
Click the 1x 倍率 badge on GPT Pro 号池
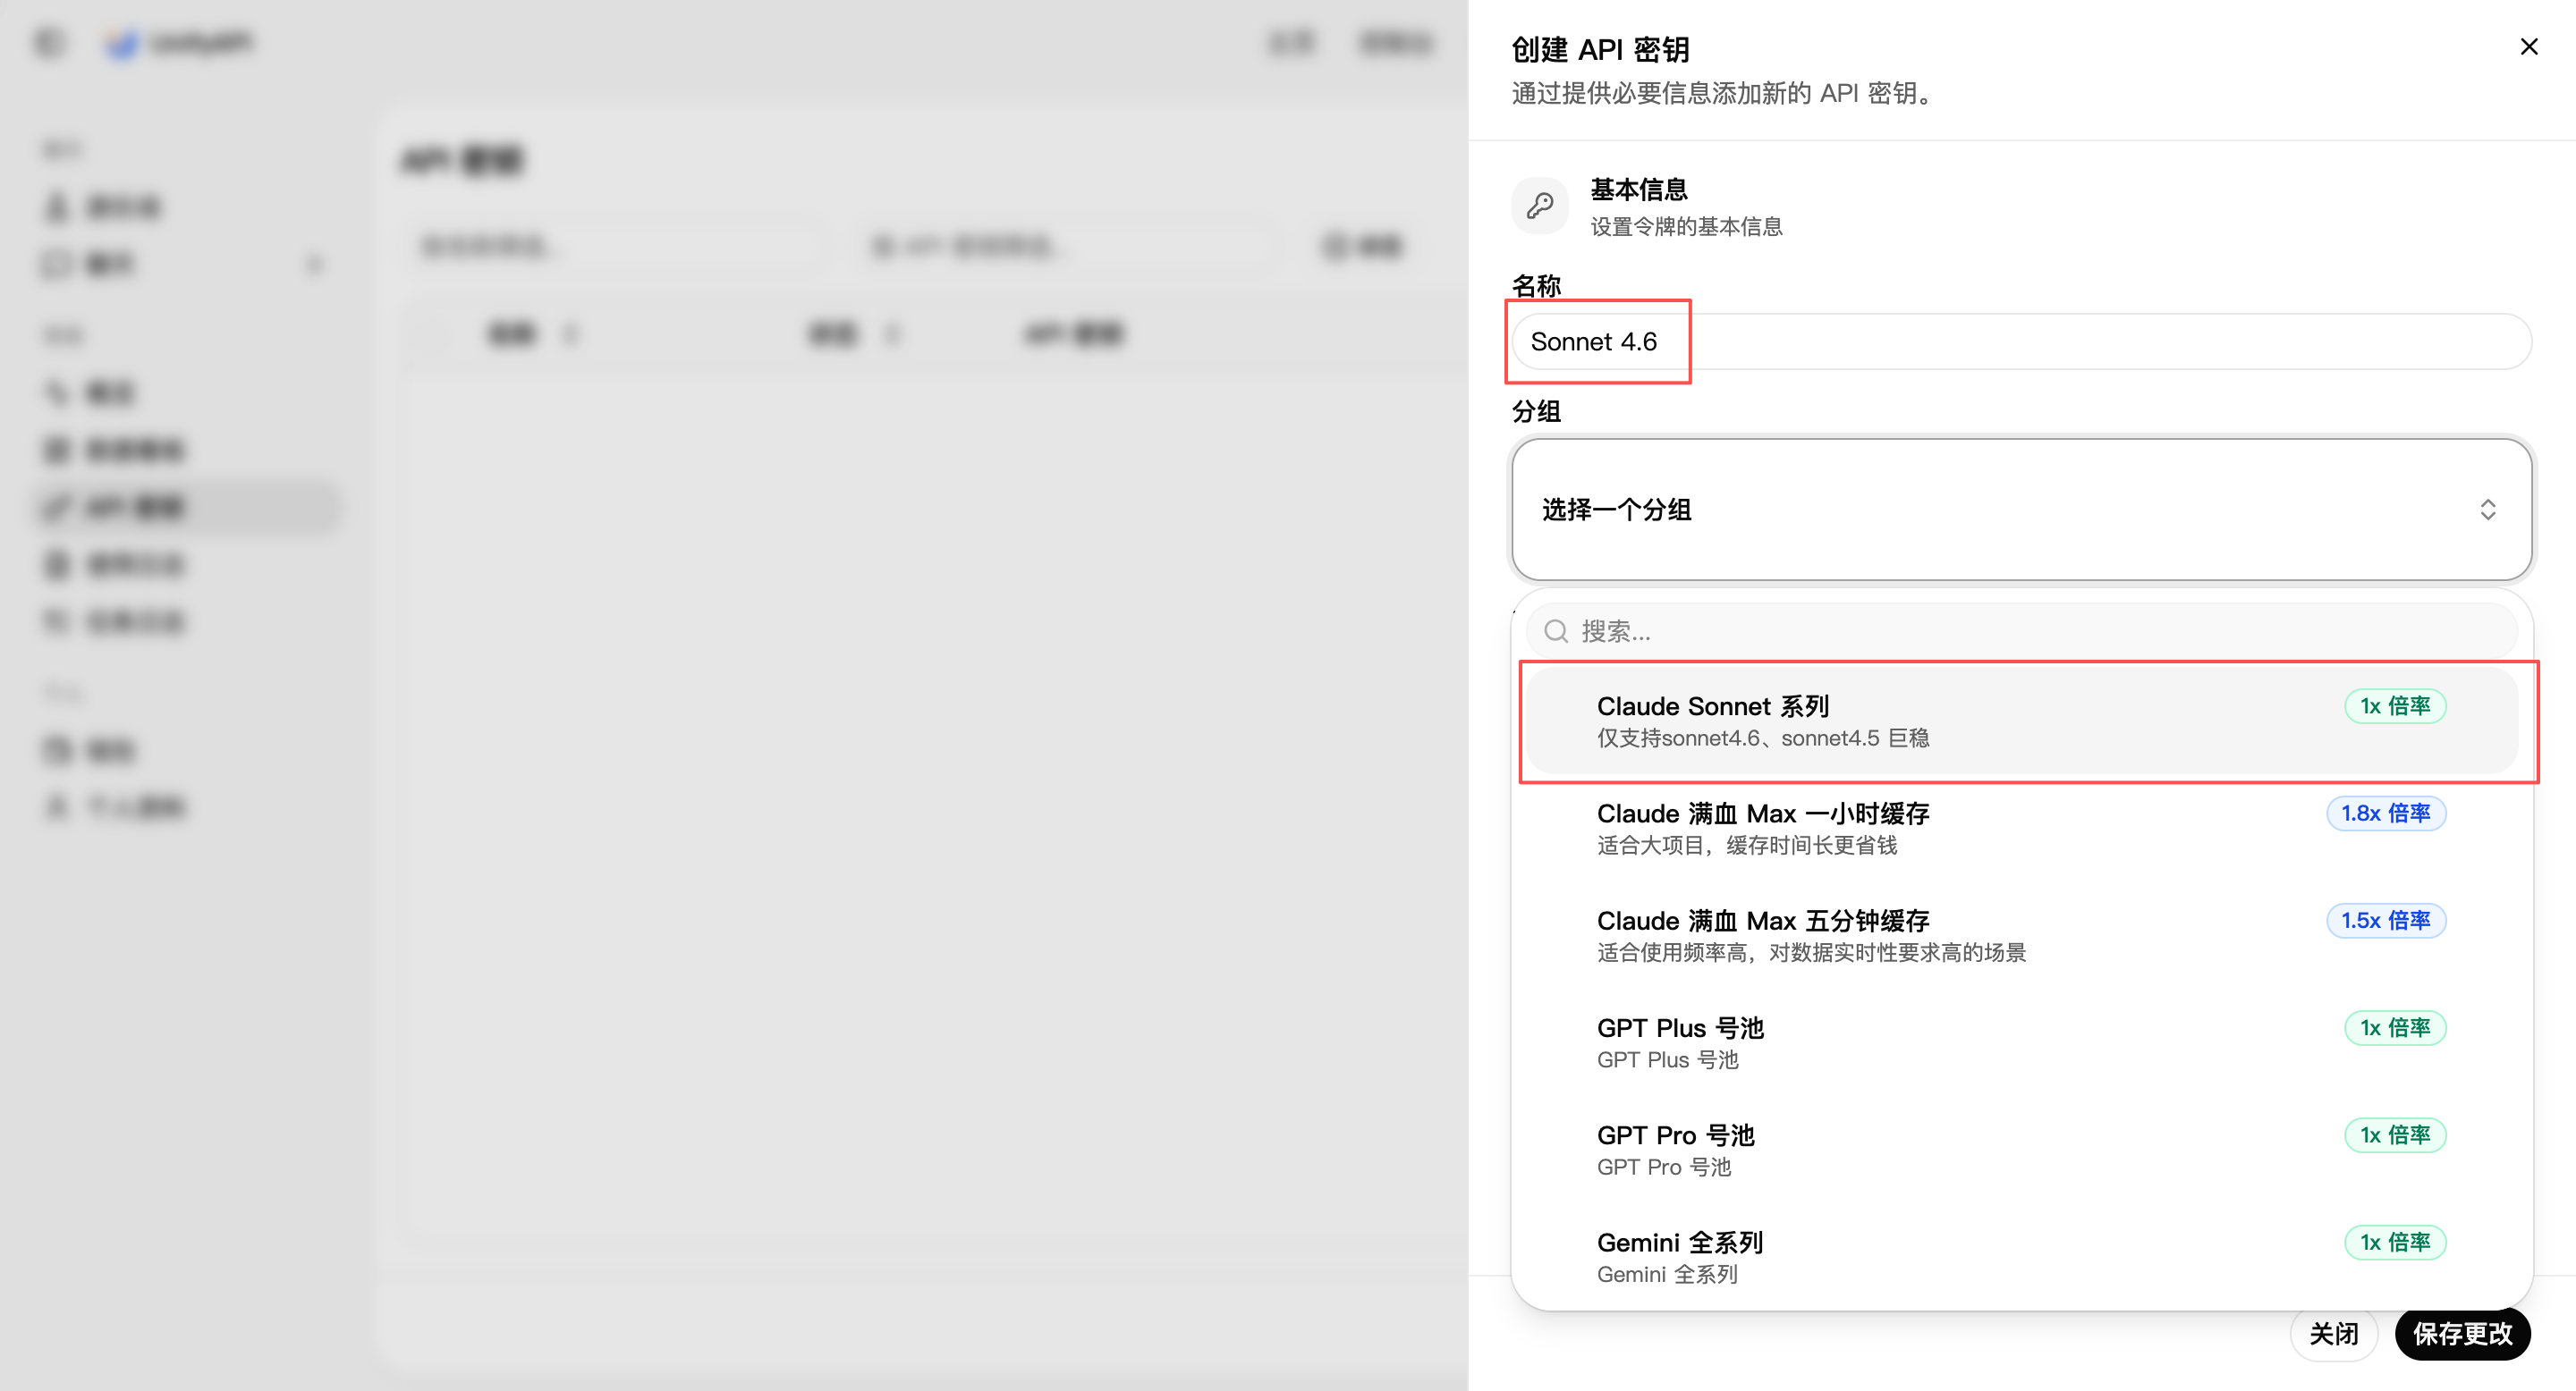tap(2395, 1135)
